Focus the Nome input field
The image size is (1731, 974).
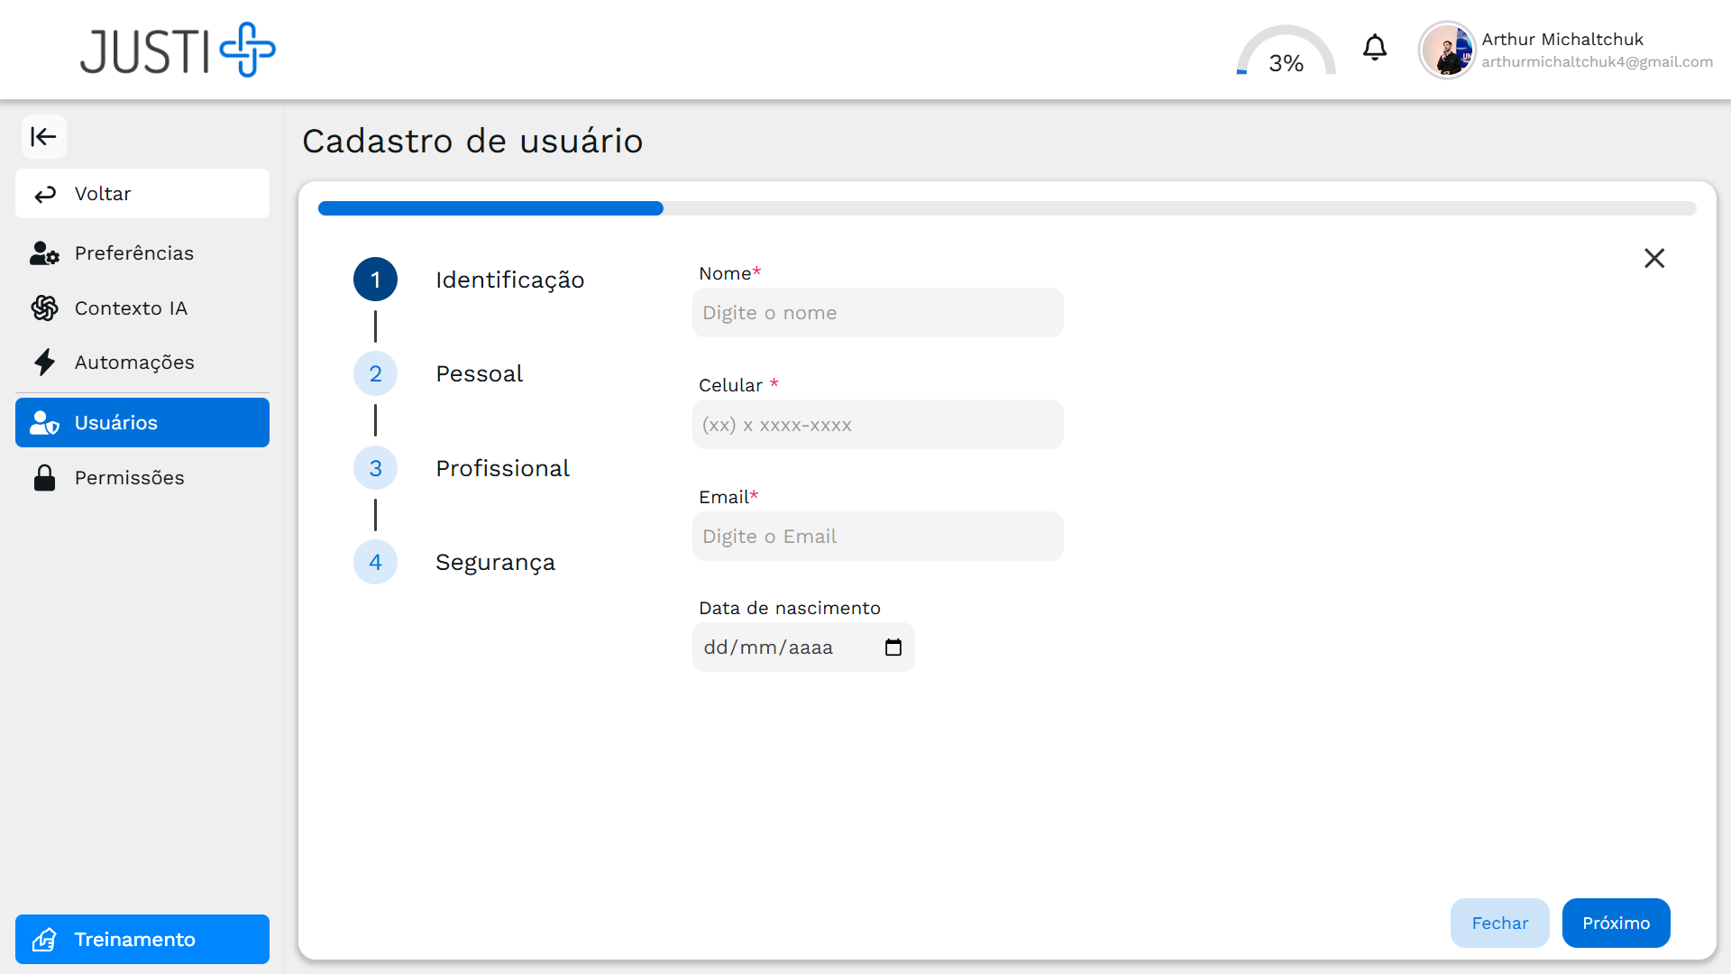[x=877, y=313]
